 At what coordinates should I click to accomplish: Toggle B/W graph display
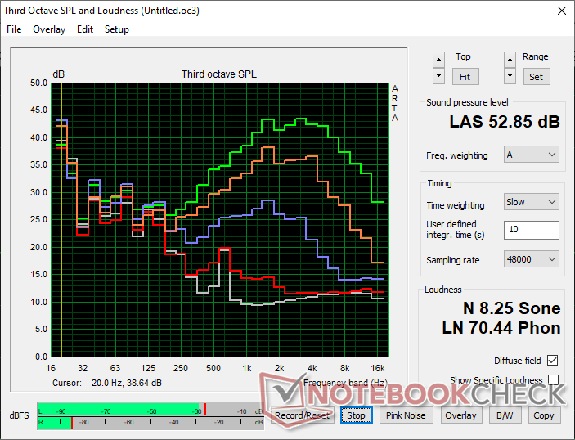point(500,415)
